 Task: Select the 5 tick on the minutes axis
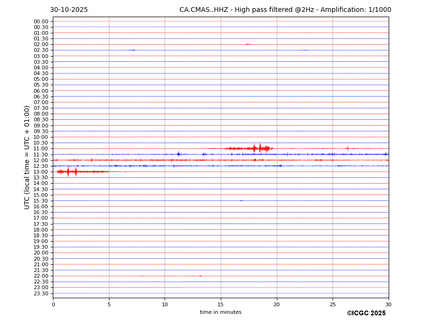[109, 304]
